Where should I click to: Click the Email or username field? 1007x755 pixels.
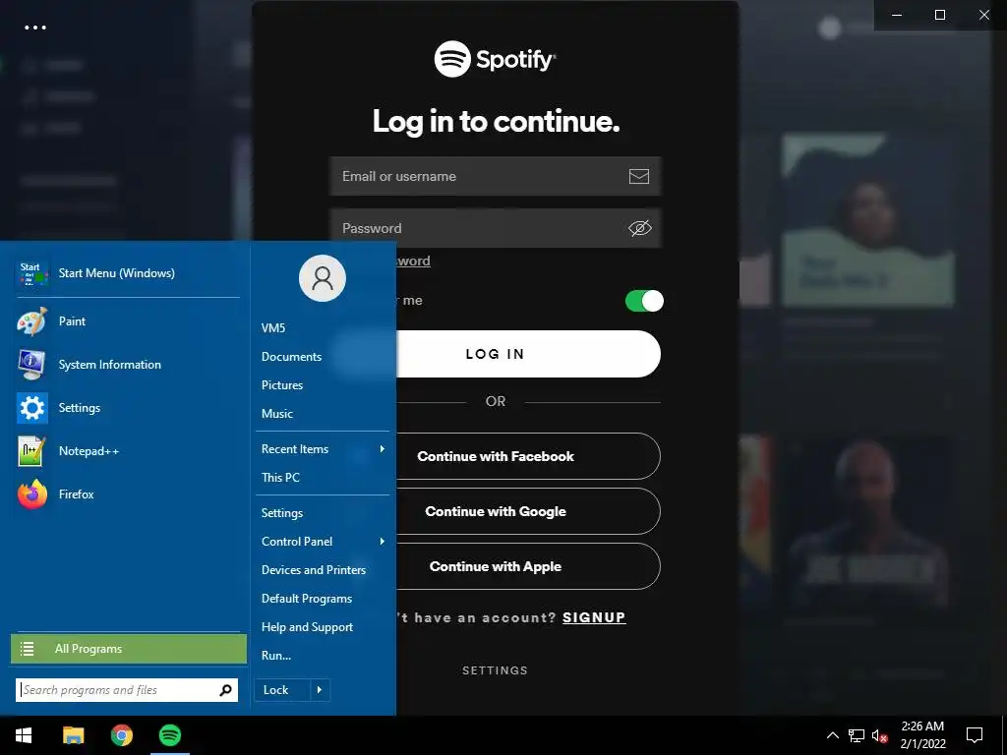(x=496, y=177)
